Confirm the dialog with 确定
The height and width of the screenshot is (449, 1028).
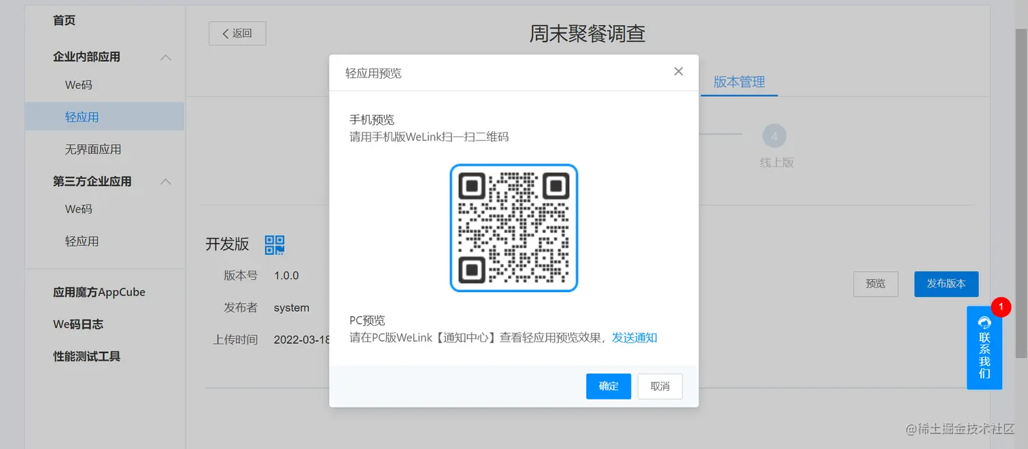[x=608, y=386]
